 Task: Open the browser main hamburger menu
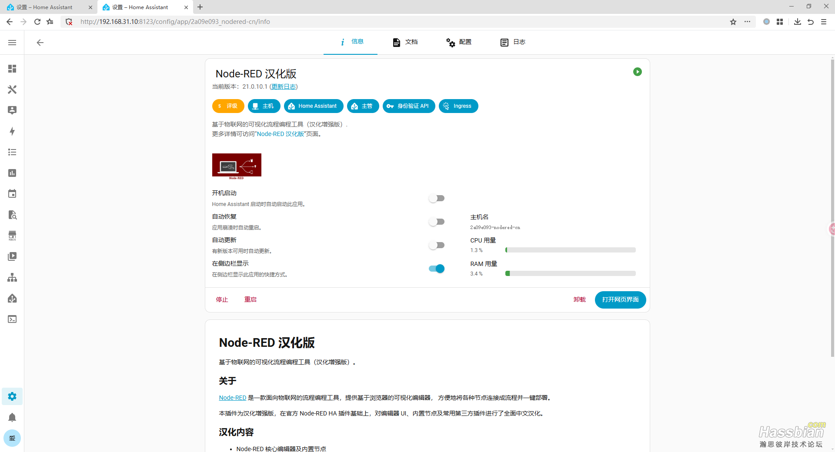[824, 22]
